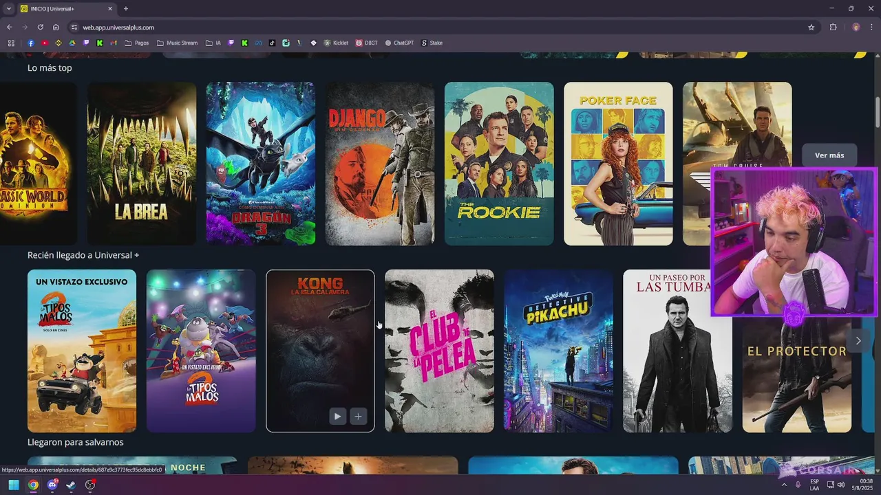The width and height of the screenshot is (881, 495).
Task: Advance the Recién llegado carousel with right chevron
Action: pyautogui.click(x=858, y=340)
